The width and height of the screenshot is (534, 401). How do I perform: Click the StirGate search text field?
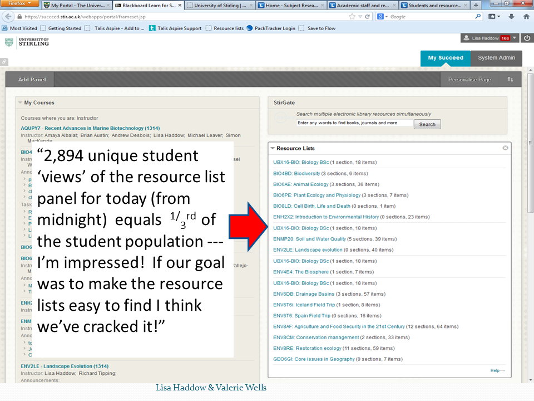(x=354, y=123)
